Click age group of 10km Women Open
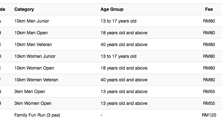Screen dimensions: 222x122 [124, 68]
